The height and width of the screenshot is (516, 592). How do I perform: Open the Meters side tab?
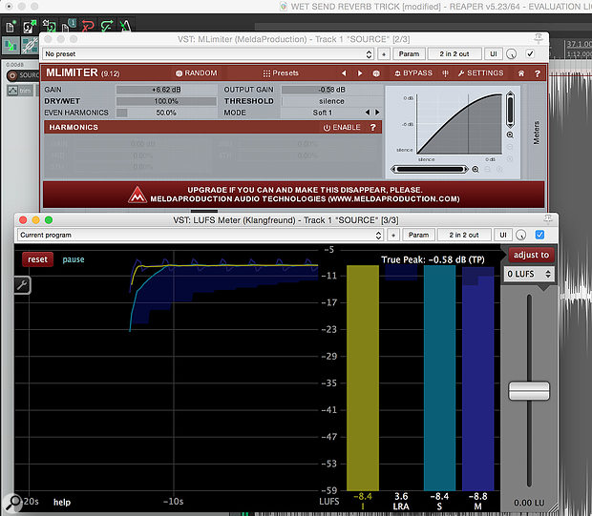536,133
